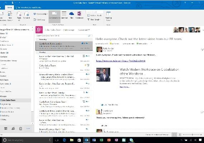This screenshot has height=143, width=204.
Task: Open the Filter Email dropdown
Action: (94, 20)
